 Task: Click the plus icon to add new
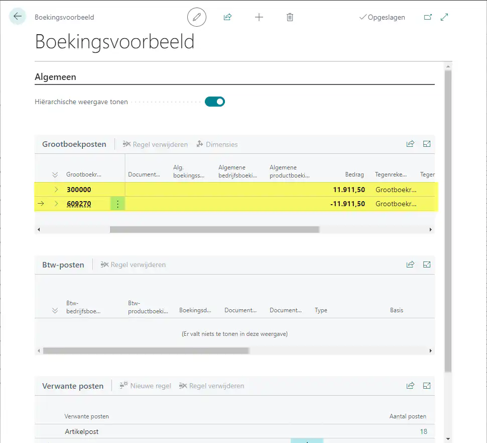pos(259,17)
